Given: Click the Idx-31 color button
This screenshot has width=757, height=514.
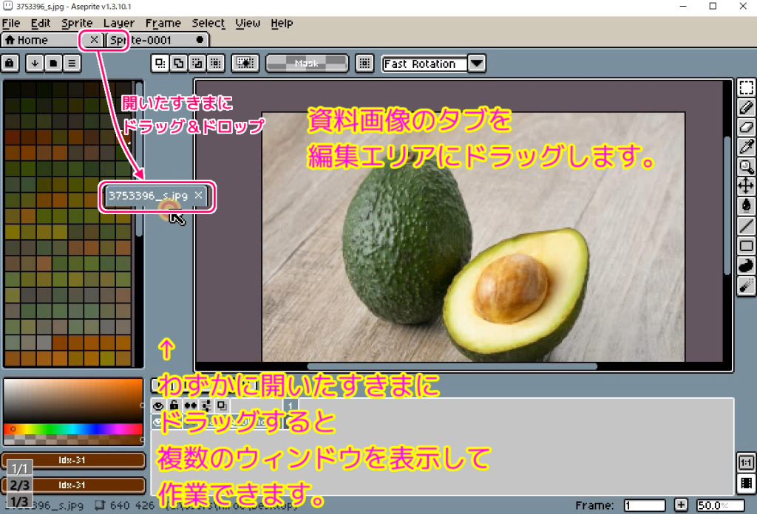Looking at the screenshot, I should (74, 459).
